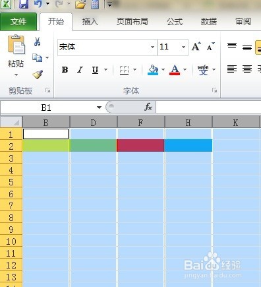The height and width of the screenshot is (287, 261).
Task: Click the Excel application icon
Action: 6,4
